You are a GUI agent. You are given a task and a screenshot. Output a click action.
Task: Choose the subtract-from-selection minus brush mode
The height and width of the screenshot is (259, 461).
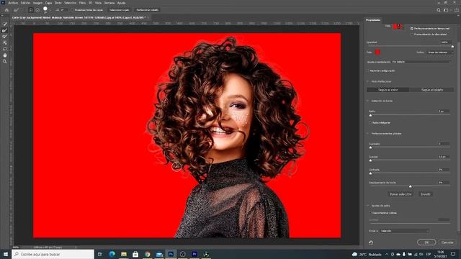[x=37, y=10]
